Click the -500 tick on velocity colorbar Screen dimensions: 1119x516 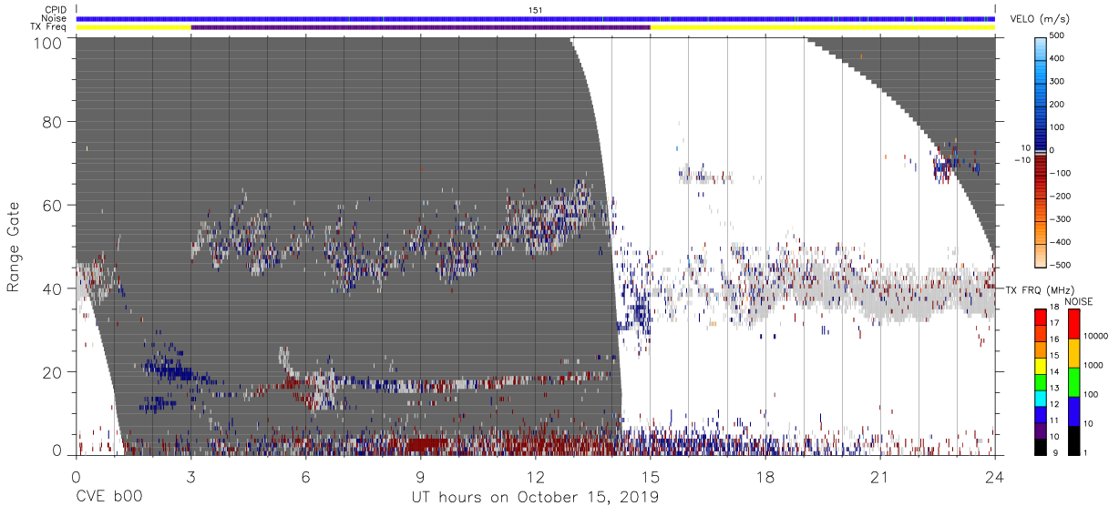pyautogui.click(x=1061, y=265)
